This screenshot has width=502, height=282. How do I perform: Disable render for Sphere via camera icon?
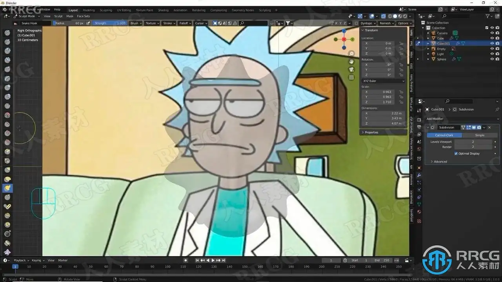point(497,59)
